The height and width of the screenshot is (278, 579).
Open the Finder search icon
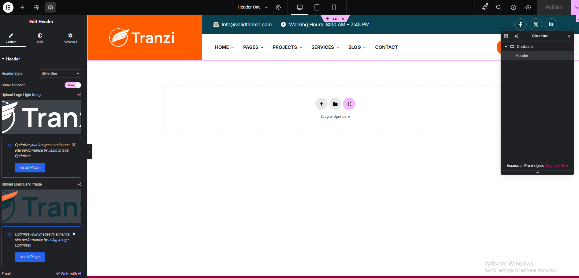coord(499,7)
